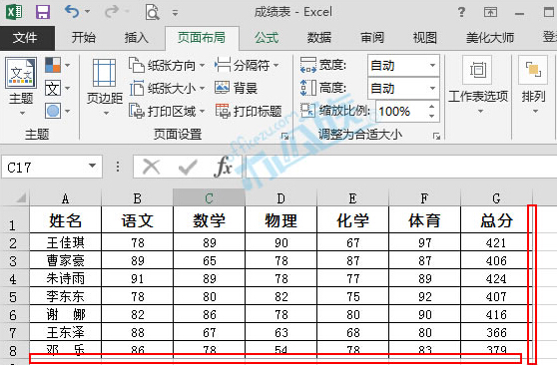Click the fx insert function icon
This screenshot has height=365, width=557.
[224, 167]
